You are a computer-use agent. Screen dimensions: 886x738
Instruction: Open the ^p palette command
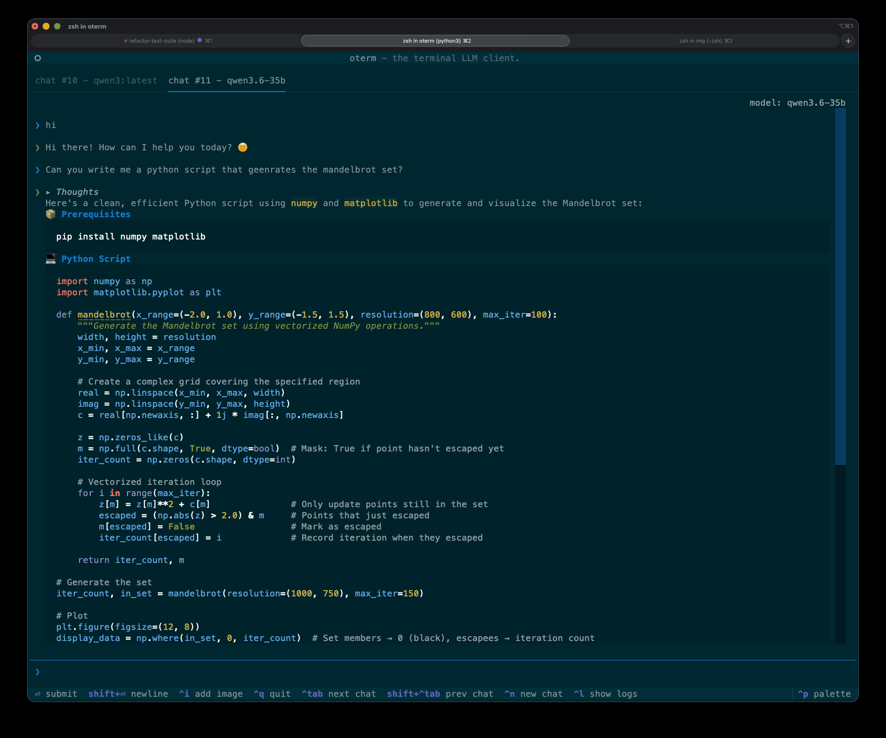pyautogui.click(x=824, y=694)
